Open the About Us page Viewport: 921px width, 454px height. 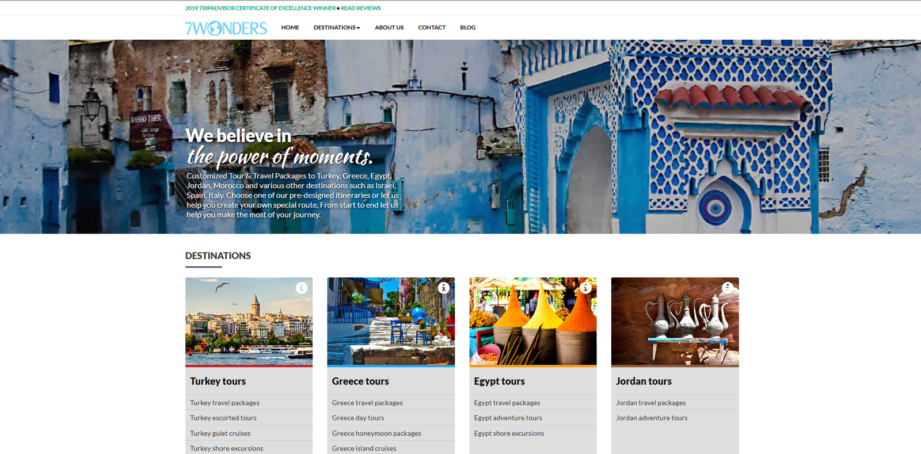coord(389,28)
